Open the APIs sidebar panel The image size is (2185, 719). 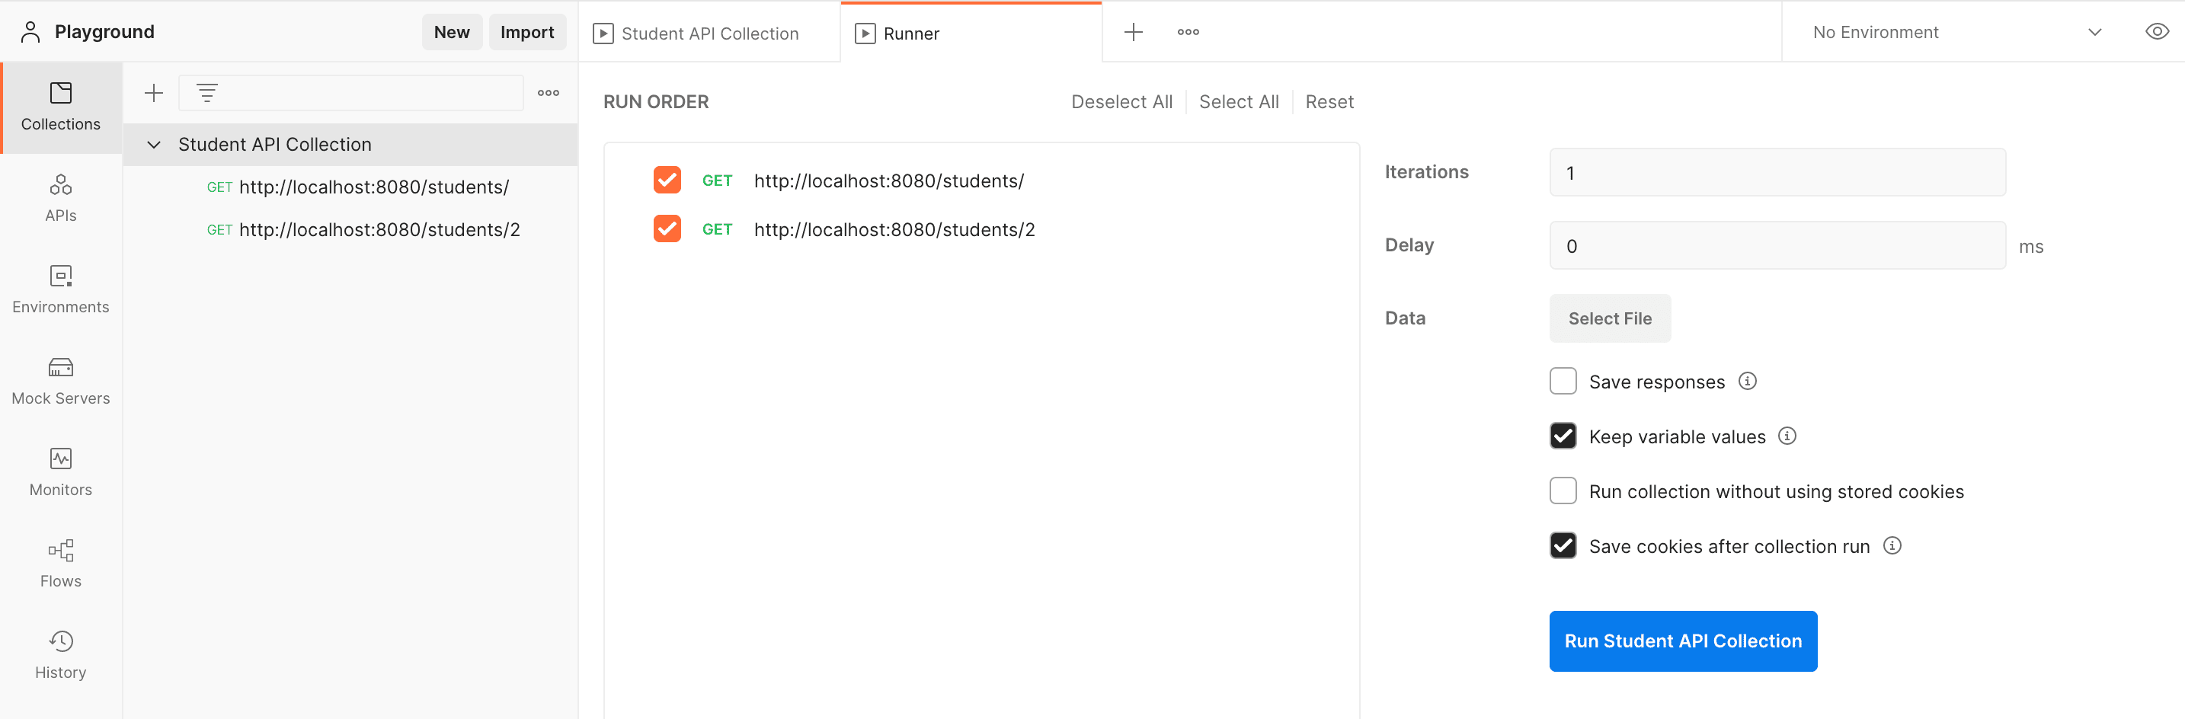point(61,198)
